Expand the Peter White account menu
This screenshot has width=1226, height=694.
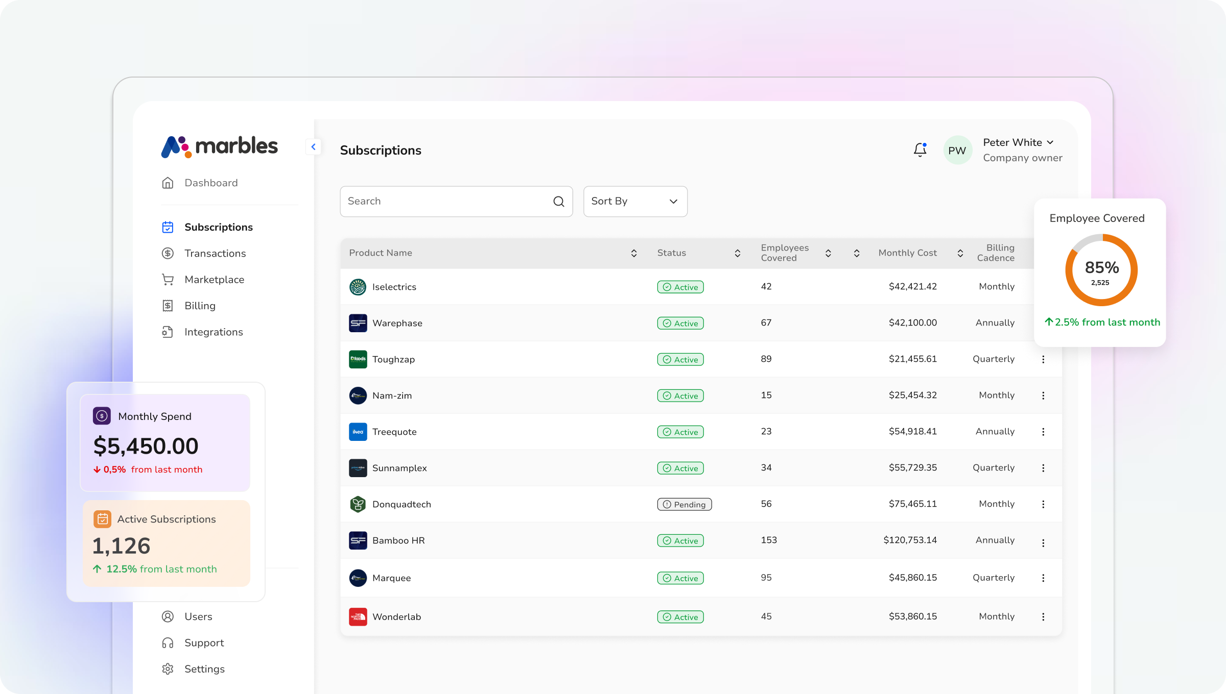point(1050,142)
